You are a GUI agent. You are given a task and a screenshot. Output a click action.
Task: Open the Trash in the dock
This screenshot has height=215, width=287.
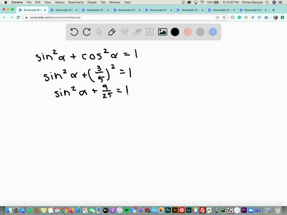point(278,210)
